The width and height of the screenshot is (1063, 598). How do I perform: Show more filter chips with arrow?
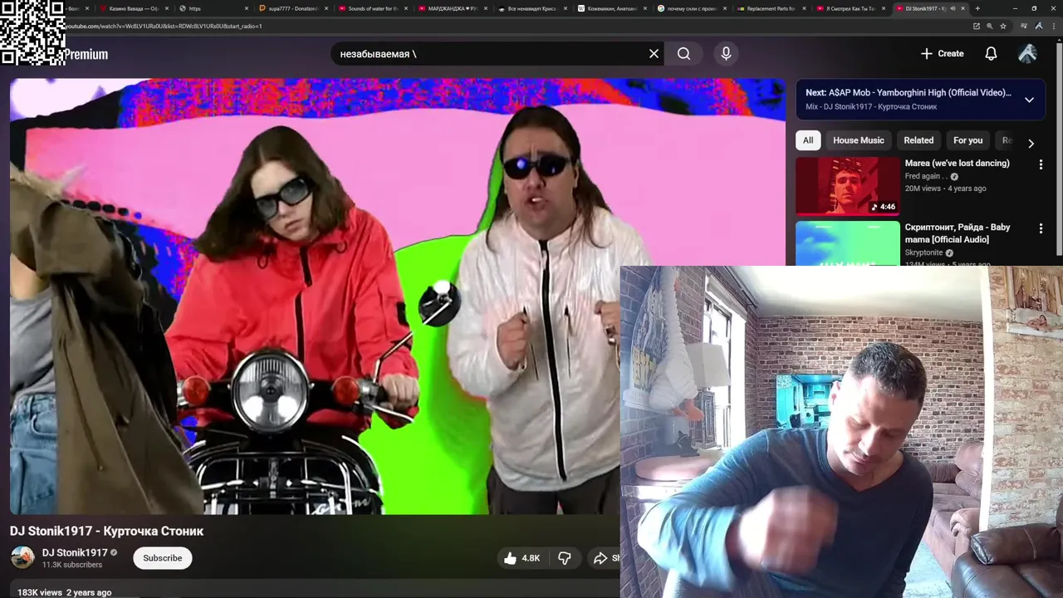[1031, 143]
